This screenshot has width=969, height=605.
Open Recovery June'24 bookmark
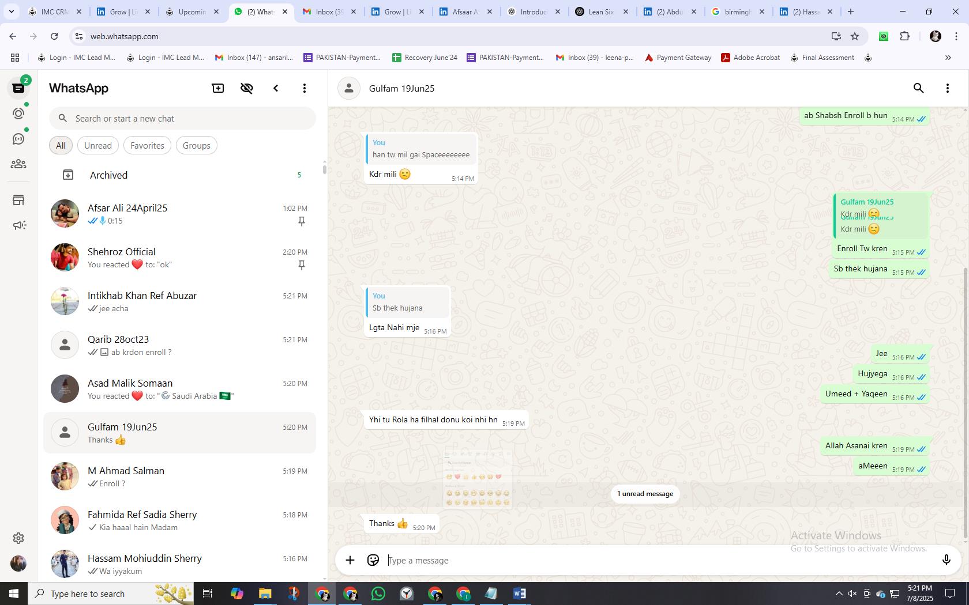pyautogui.click(x=425, y=58)
